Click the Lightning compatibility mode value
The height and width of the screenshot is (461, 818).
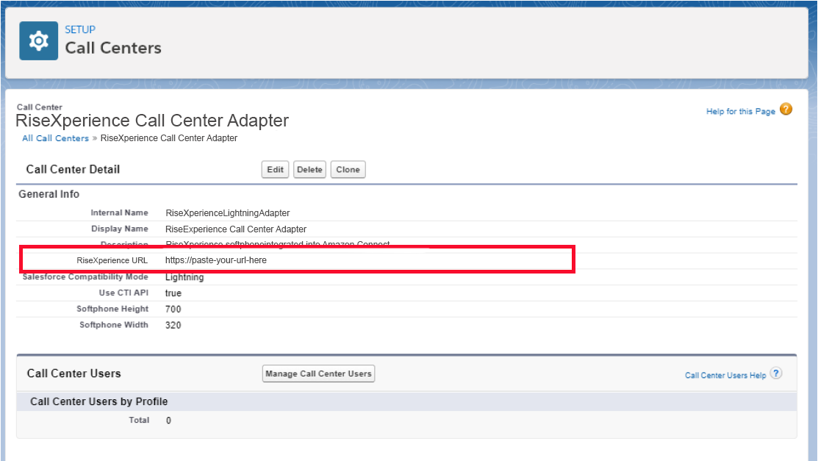point(184,277)
